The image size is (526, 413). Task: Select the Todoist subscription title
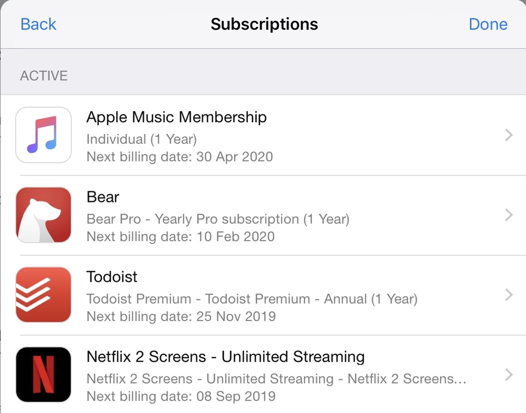click(x=112, y=277)
